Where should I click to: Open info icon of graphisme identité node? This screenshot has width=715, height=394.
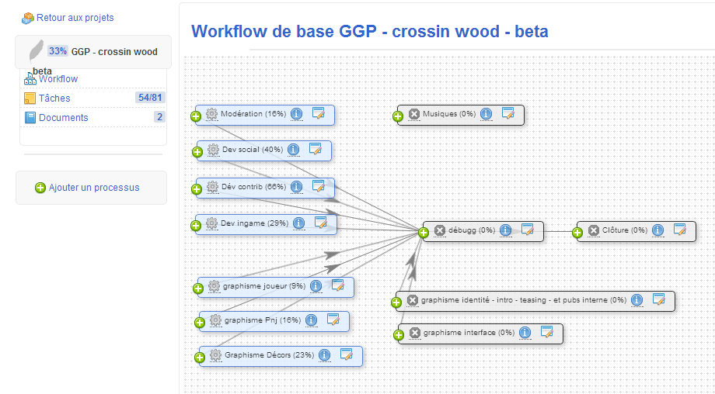click(637, 300)
